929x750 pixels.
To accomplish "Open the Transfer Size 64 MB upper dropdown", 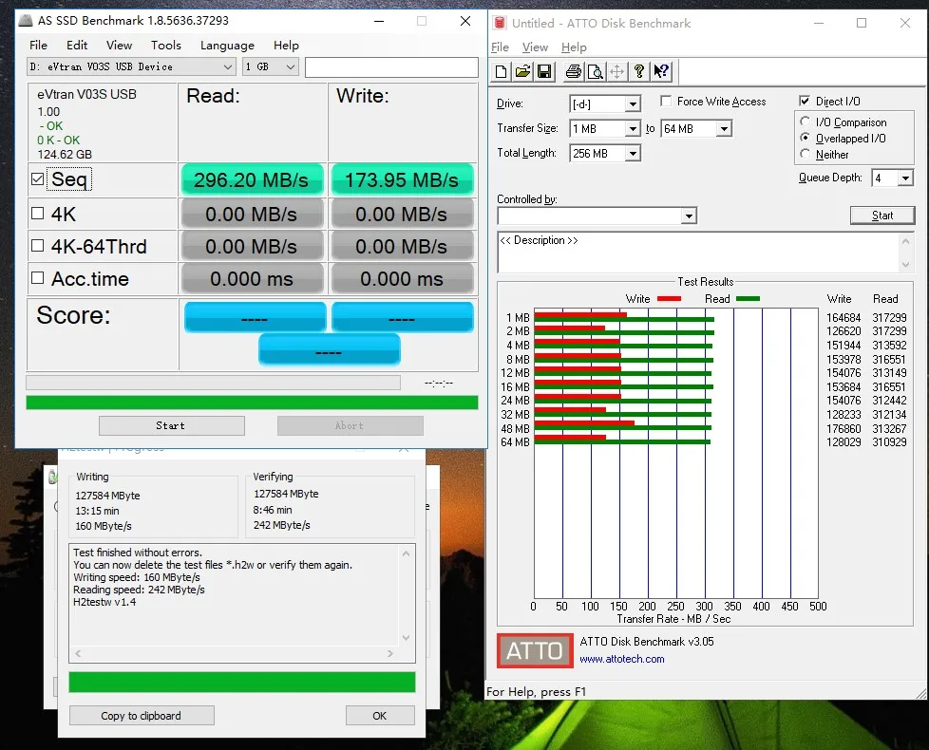I will pyautogui.click(x=697, y=128).
